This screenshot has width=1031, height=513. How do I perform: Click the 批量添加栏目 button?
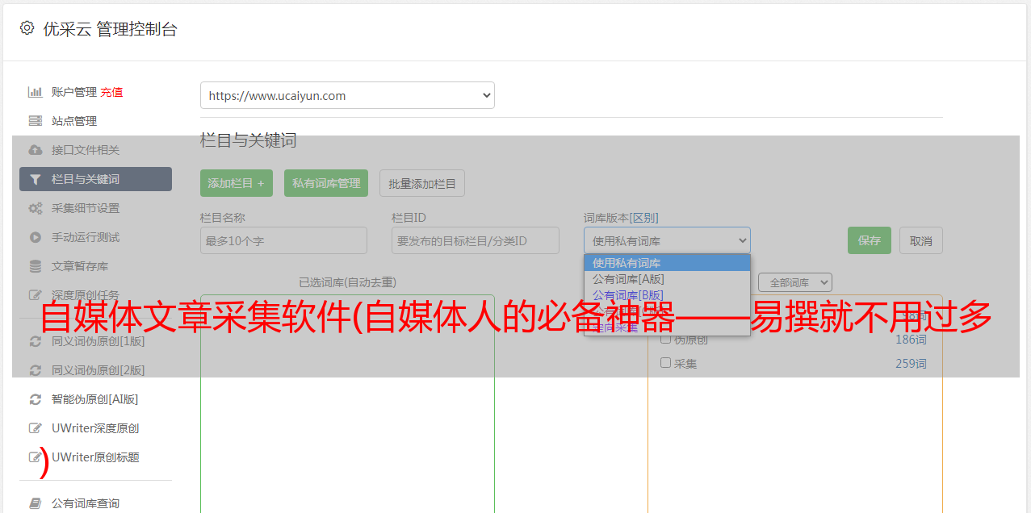[x=422, y=183]
